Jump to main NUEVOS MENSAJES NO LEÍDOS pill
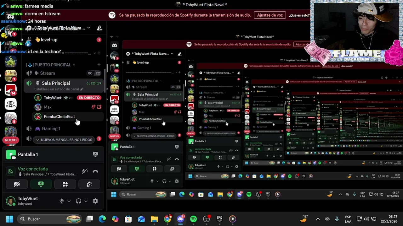This screenshot has height=226, width=403. point(64,140)
